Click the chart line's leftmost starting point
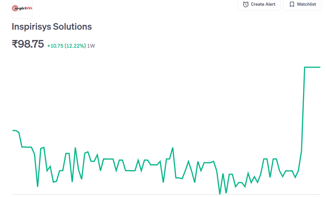 [13, 130]
